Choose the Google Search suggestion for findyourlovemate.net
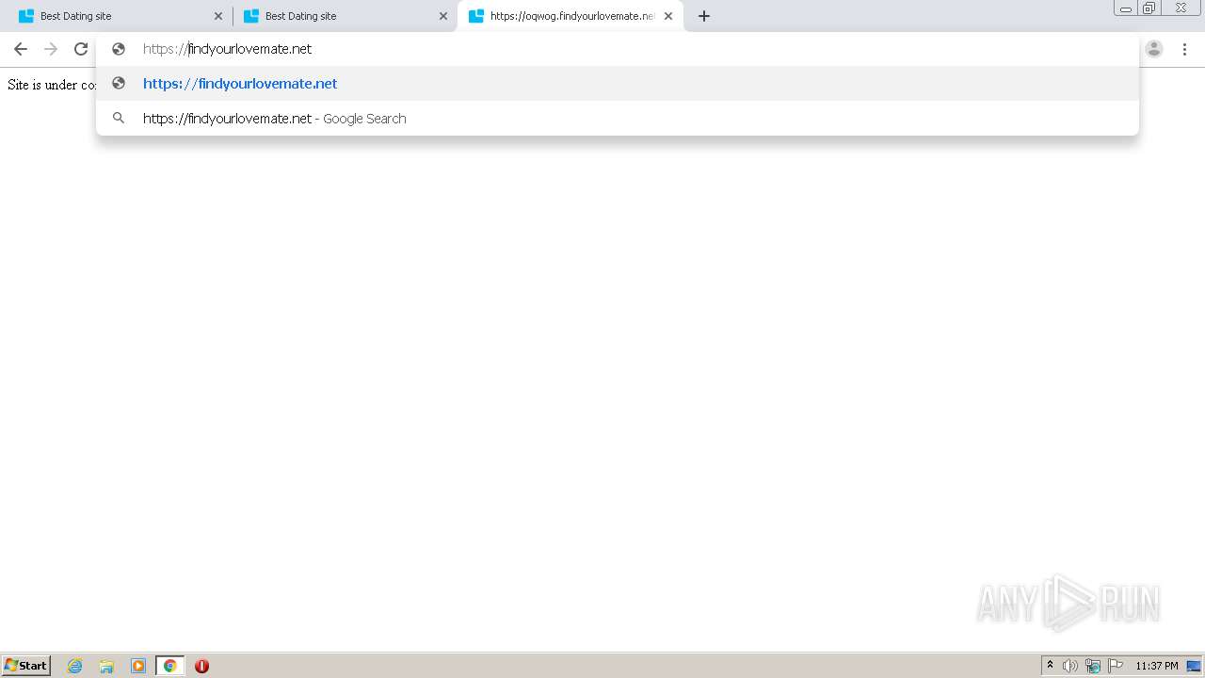 tap(618, 119)
